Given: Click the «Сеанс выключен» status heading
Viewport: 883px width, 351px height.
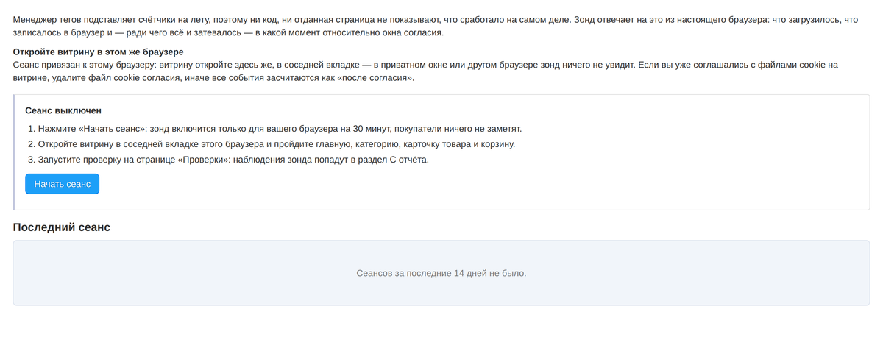Looking at the screenshot, I should [x=63, y=110].
